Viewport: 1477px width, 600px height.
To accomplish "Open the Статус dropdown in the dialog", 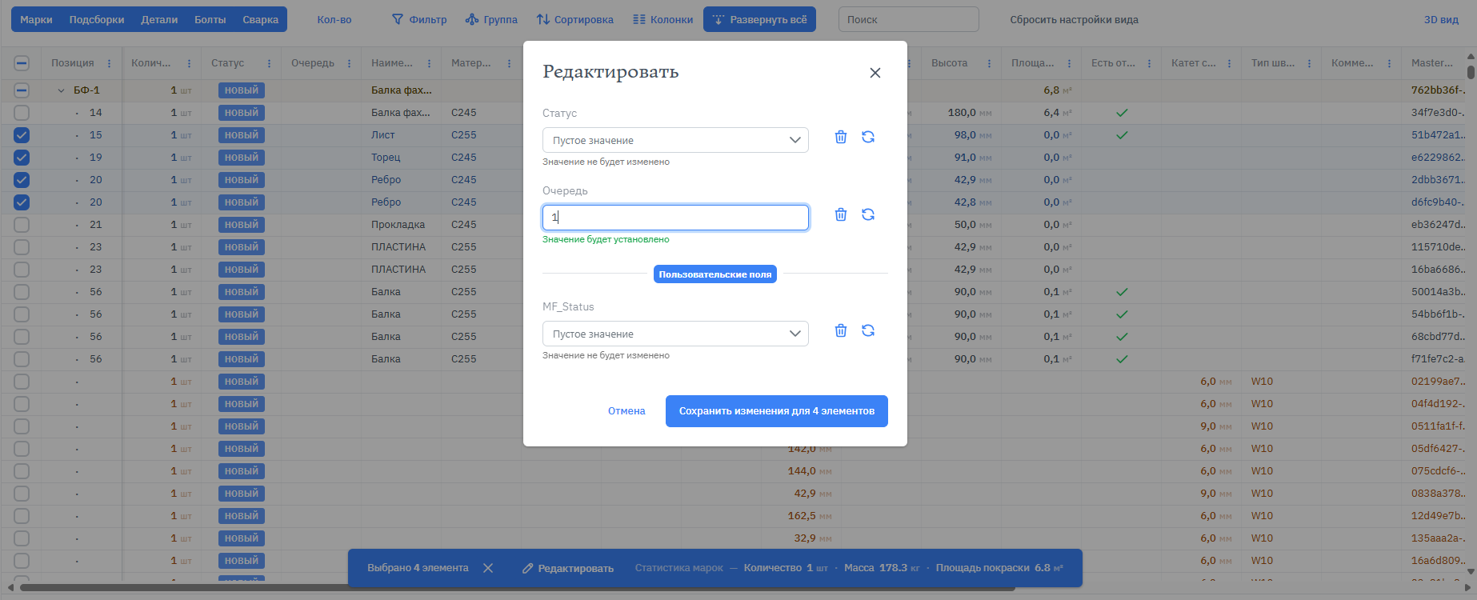I will [675, 140].
